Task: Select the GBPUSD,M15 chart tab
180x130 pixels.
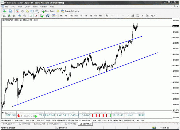Action: coord(85,124)
